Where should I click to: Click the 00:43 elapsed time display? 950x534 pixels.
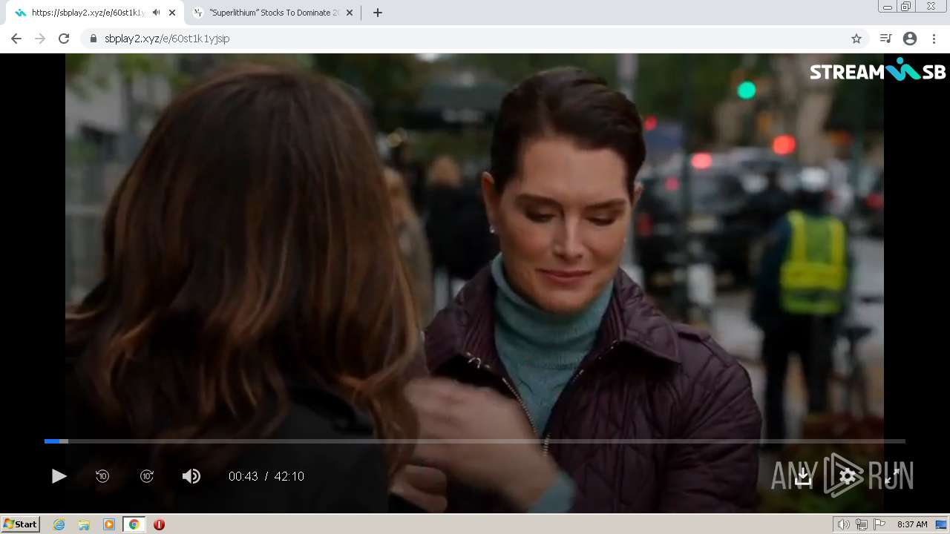tap(243, 476)
